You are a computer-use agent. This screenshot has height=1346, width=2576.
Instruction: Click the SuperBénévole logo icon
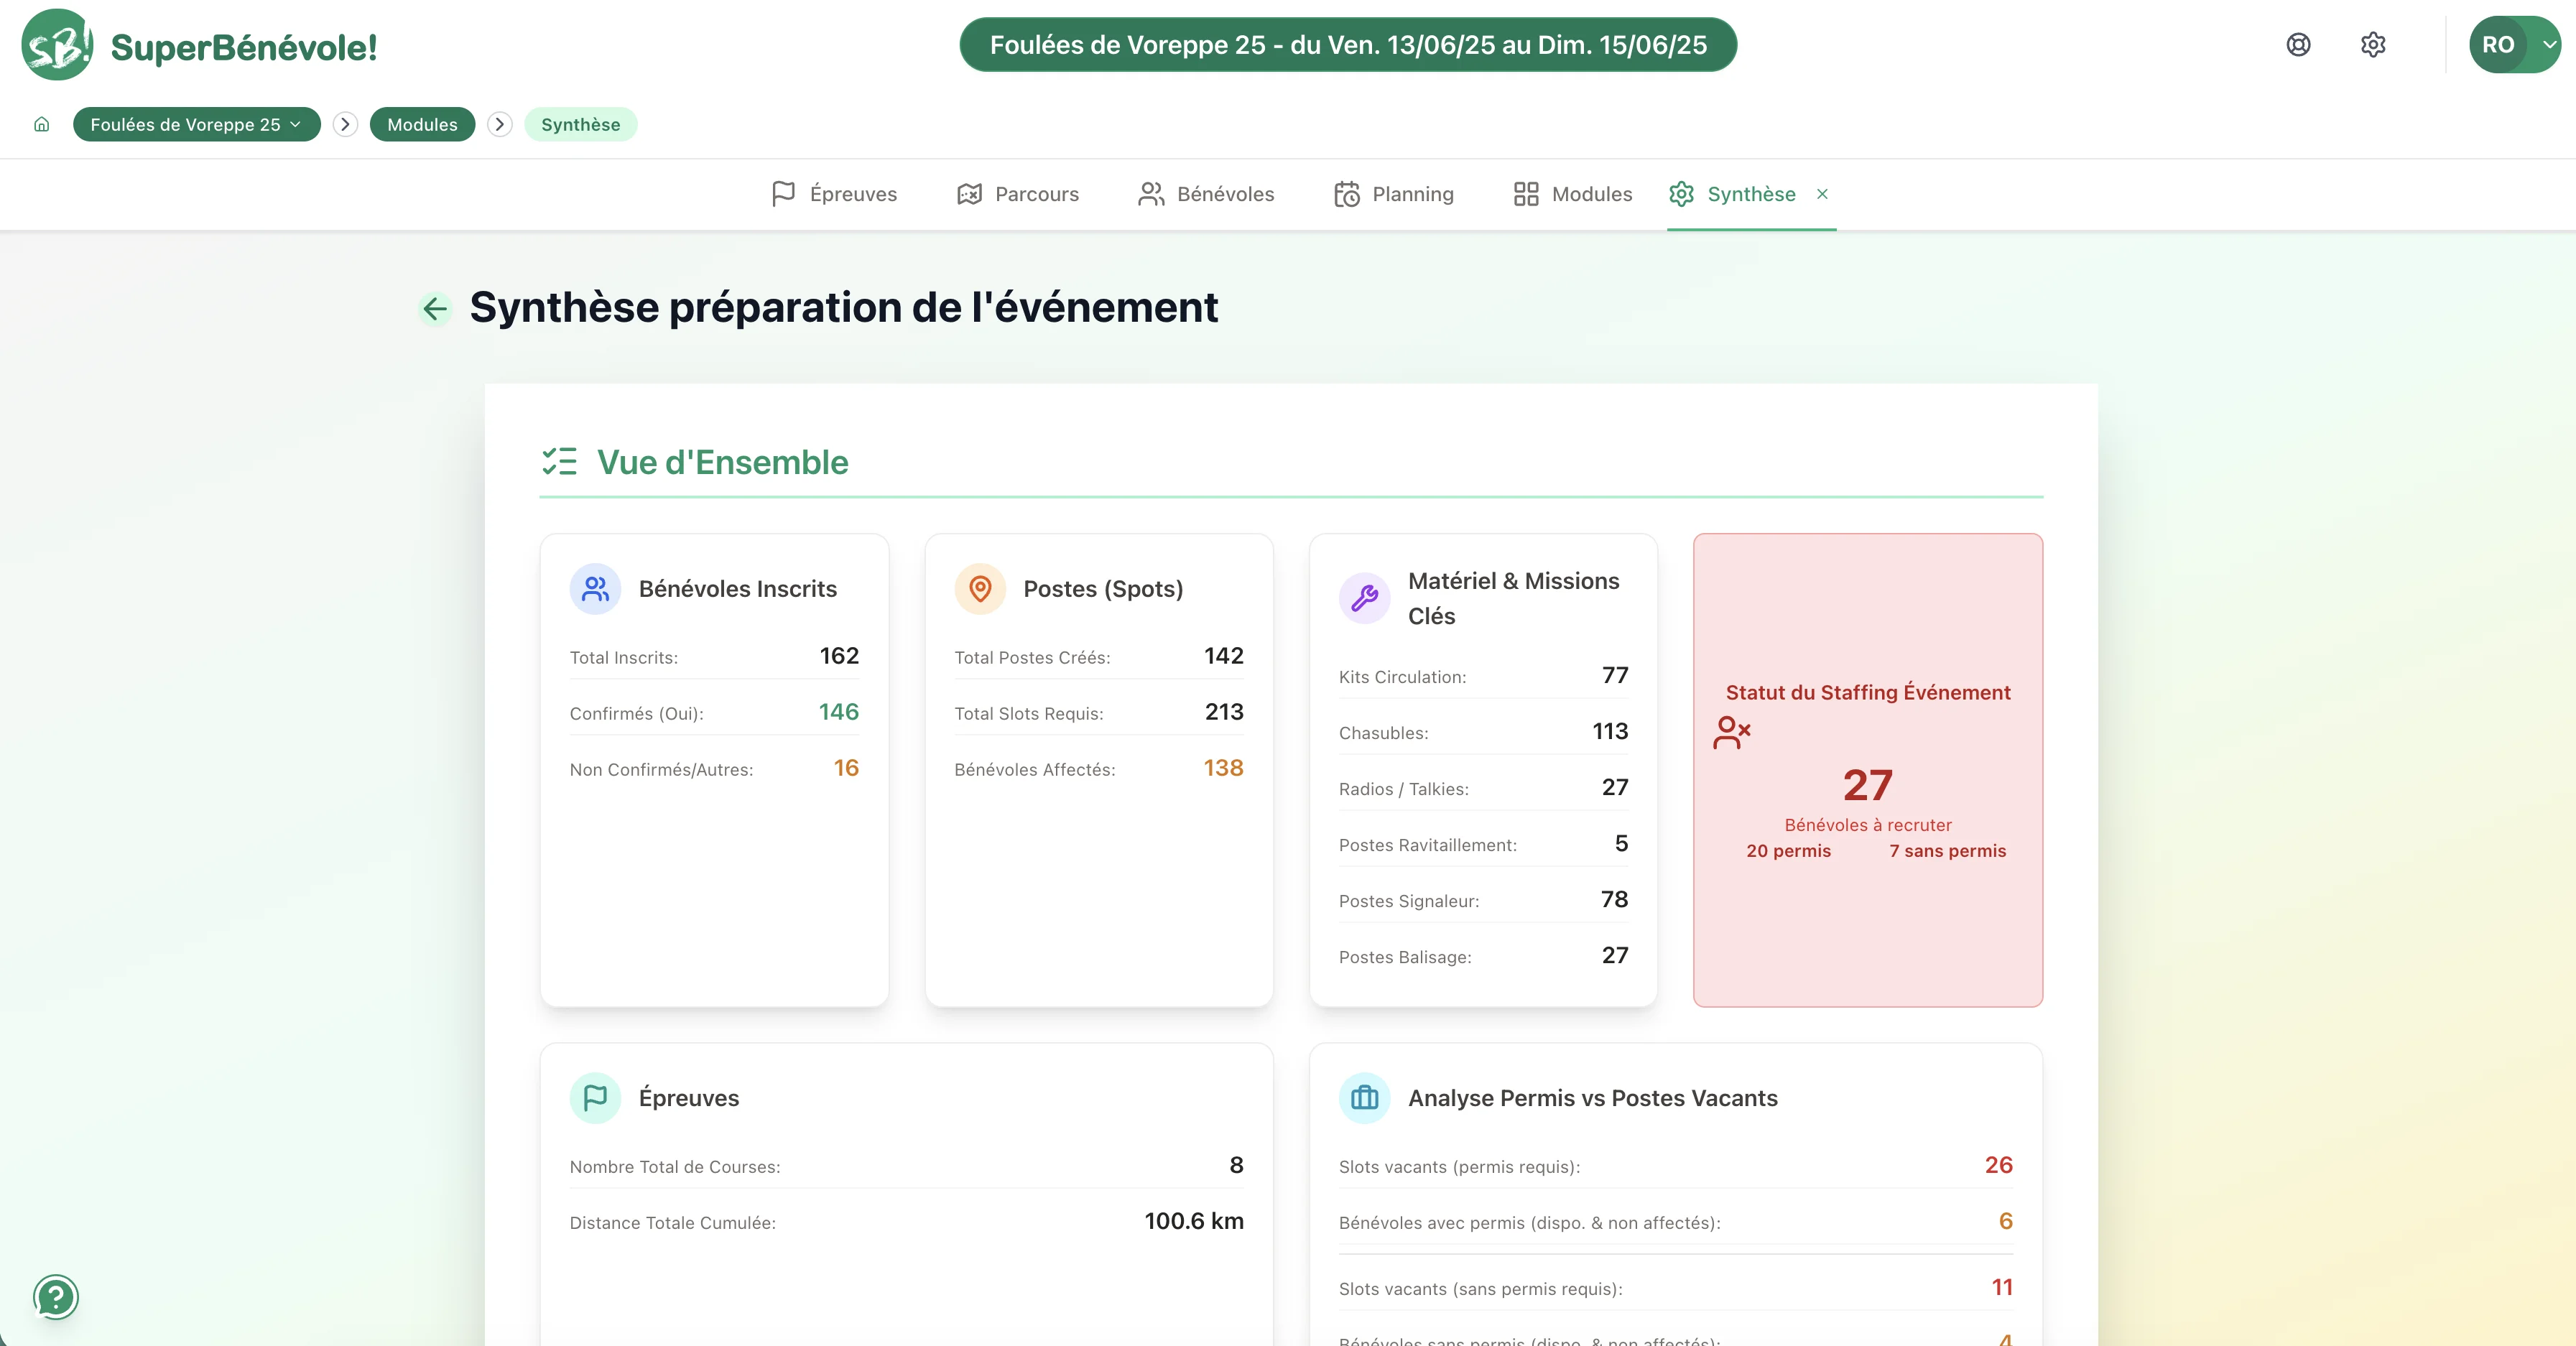click(x=57, y=45)
